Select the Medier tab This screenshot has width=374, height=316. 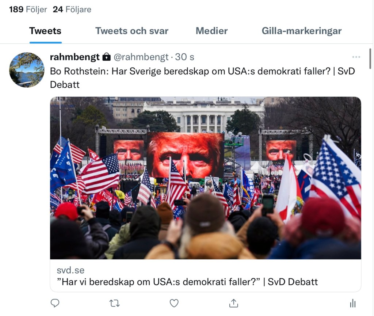211,31
